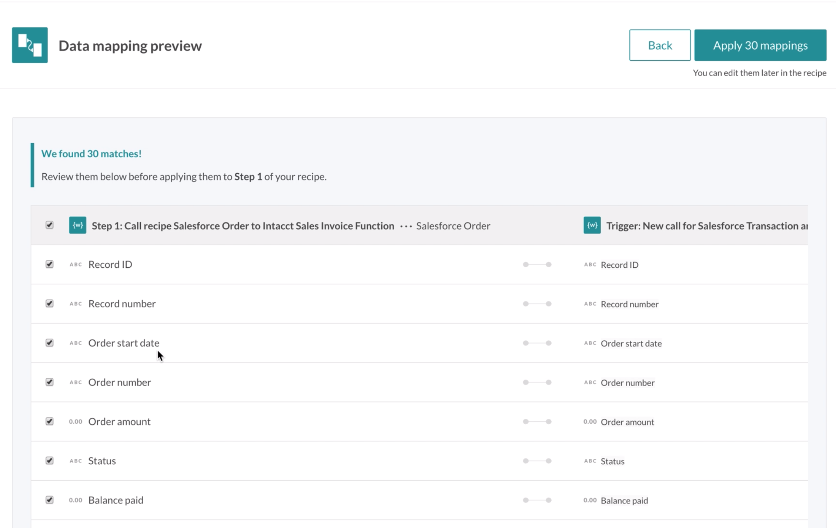The width and height of the screenshot is (836, 528).
Task: Click the Step 1 Call recipe header text
Action: pos(243,225)
